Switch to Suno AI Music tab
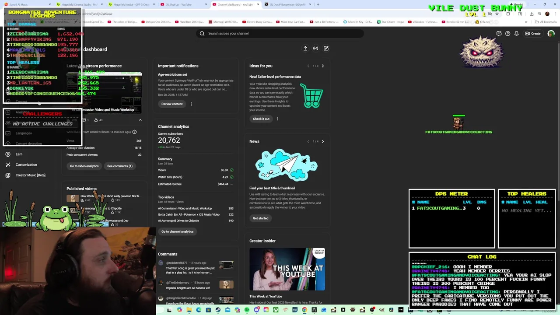The height and width of the screenshot is (315, 560). tap(28, 4)
